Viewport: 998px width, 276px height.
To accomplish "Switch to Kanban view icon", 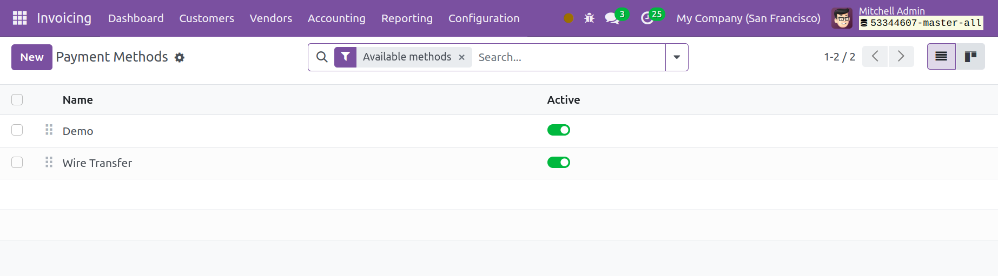I will [970, 57].
